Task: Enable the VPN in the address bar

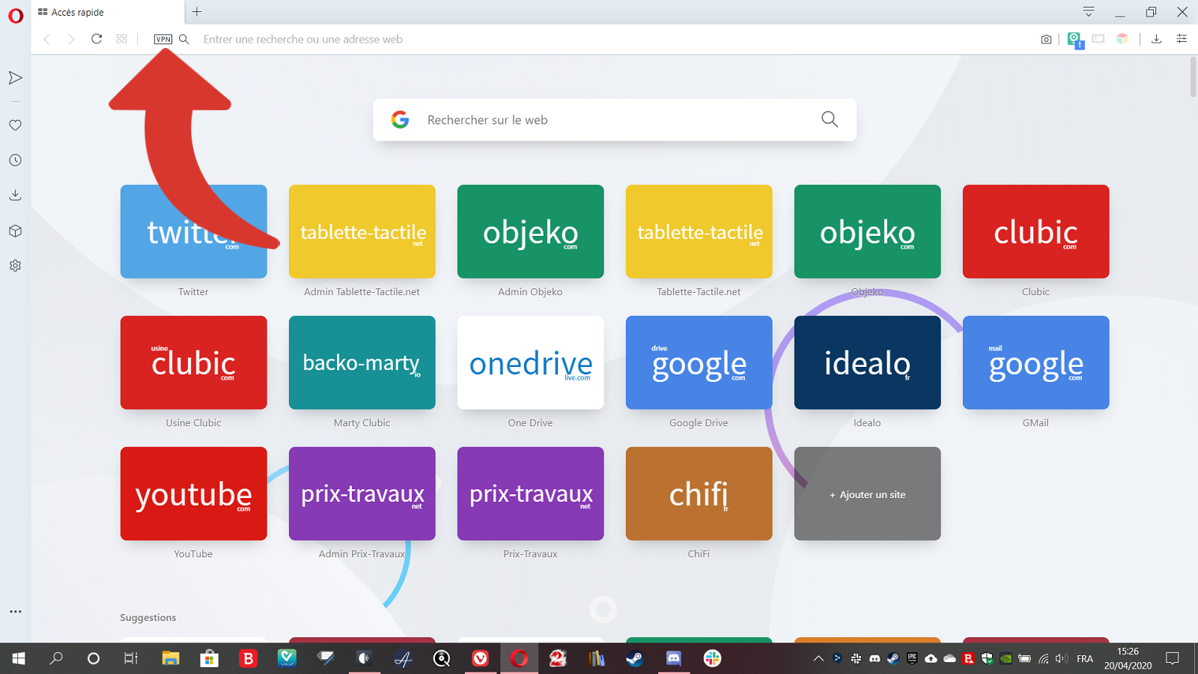Action: click(162, 39)
